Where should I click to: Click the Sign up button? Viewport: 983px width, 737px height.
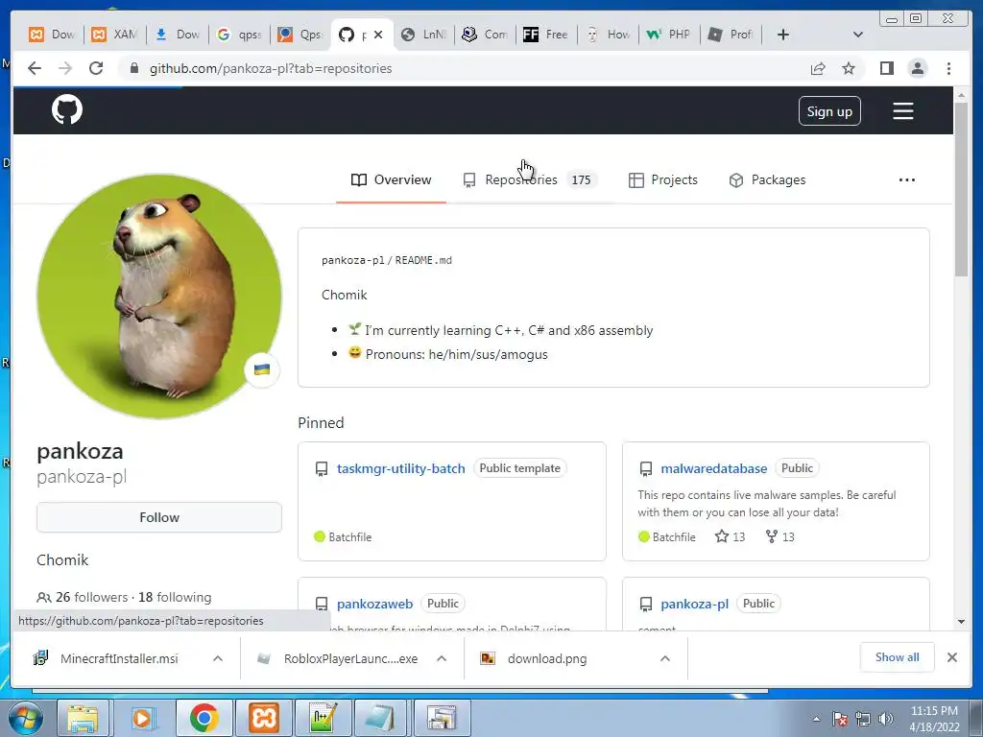(x=829, y=111)
